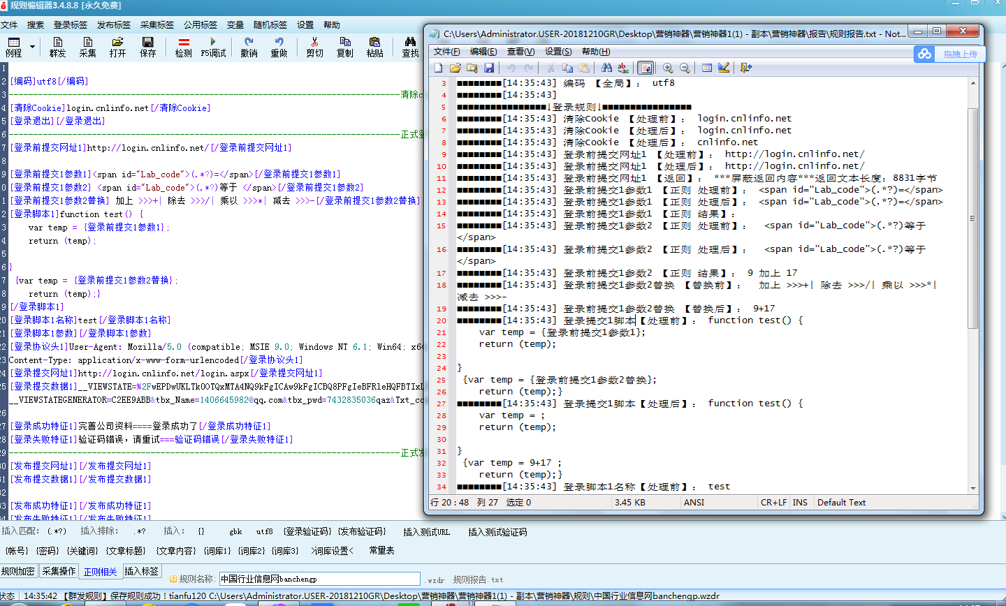Screen dimensions: 1006x606
Task: Click the 拖拽上传 cloud upload button
Action: coord(950,54)
